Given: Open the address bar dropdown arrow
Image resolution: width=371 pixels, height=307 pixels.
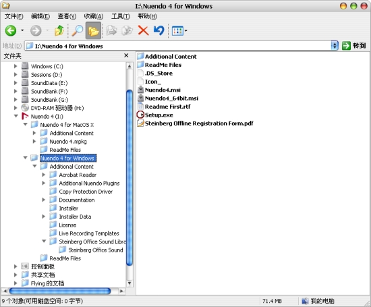Looking at the screenshot, I should [x=335, y=46].
